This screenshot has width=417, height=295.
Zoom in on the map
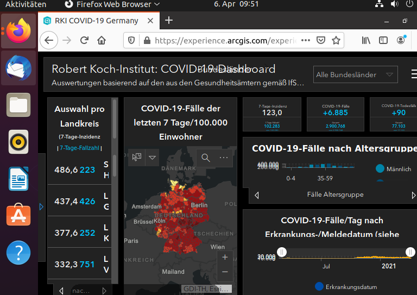tap(225, 257)
